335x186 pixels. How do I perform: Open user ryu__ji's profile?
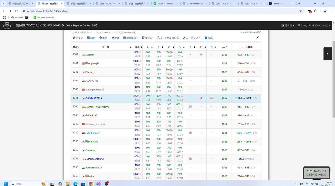(92, 72)
